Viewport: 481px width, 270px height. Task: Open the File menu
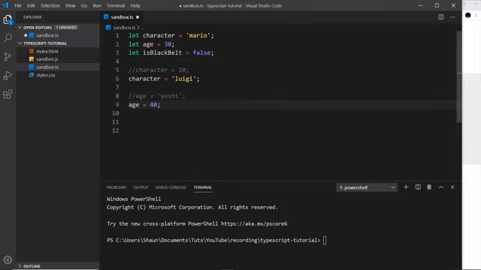tap(18, 5)
